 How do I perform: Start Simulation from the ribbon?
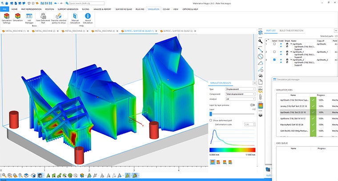18,17
